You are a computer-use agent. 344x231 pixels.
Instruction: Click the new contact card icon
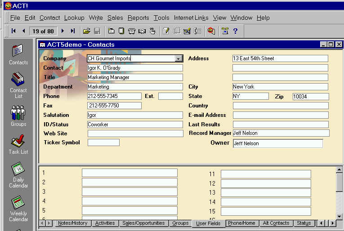pyautogui.click(x=111, y=31)
